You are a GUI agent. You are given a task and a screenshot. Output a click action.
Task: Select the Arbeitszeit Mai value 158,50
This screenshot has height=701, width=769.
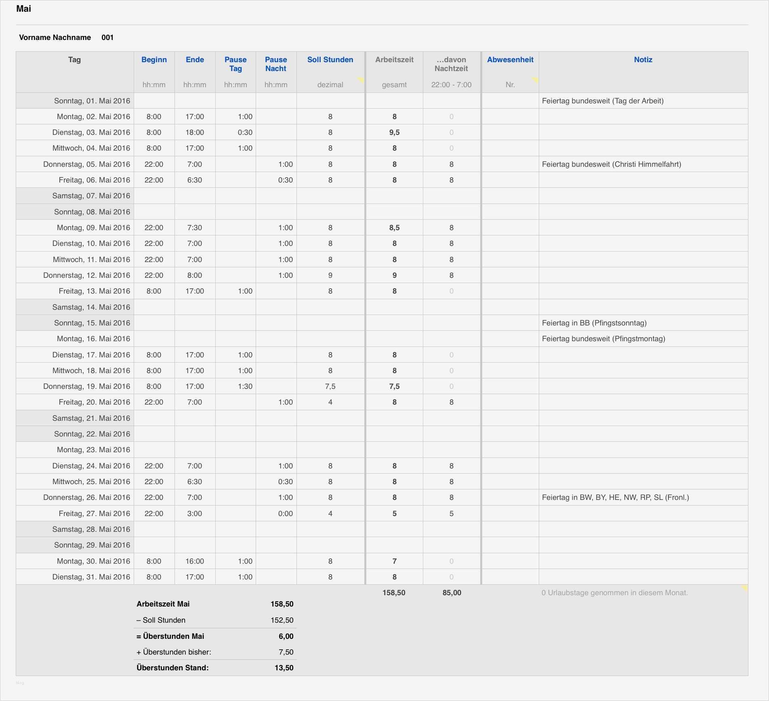tap(282, 604)
